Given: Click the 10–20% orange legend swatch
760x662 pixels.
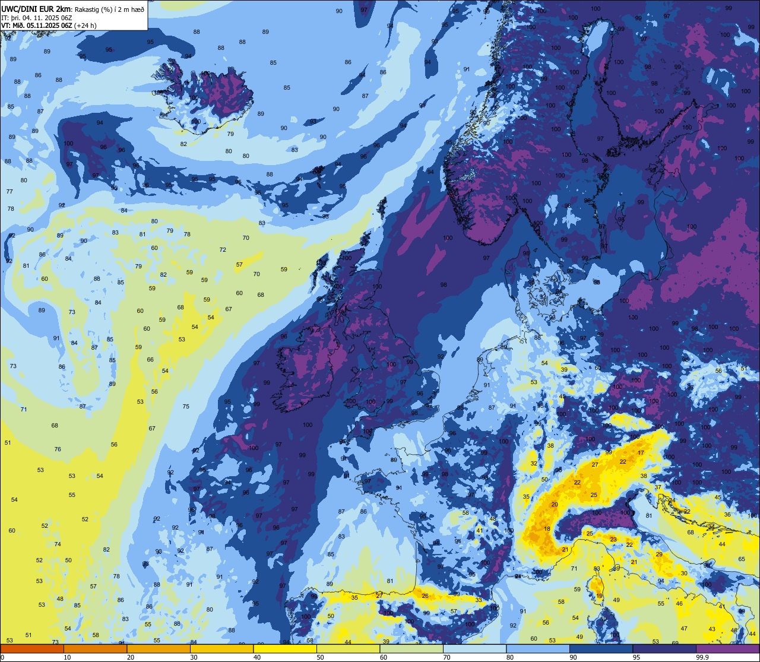Looking at the screenshot, I should pyautogui.click(x=95, y=648).
